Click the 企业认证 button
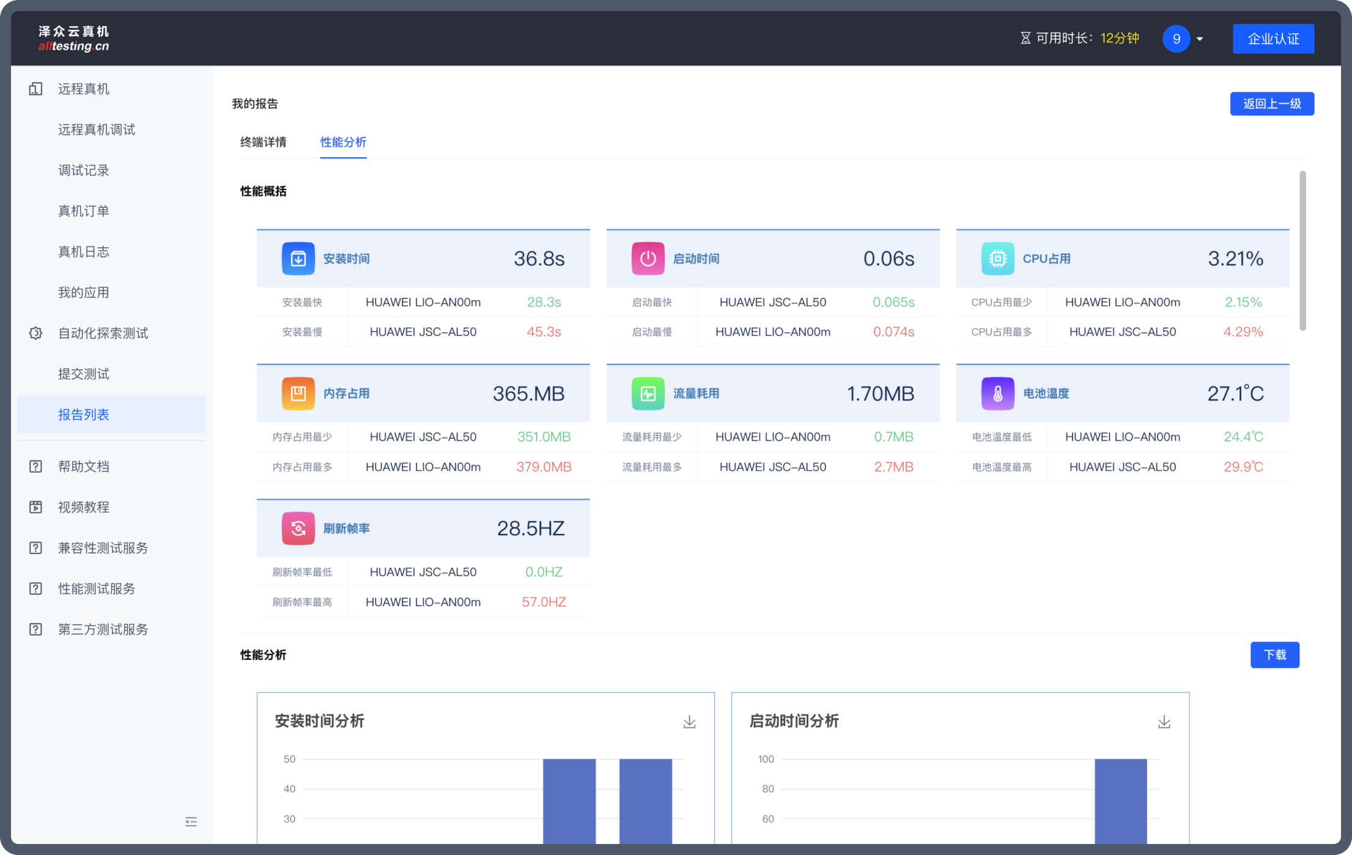The image size is (1352, 855). point(1273,39)
